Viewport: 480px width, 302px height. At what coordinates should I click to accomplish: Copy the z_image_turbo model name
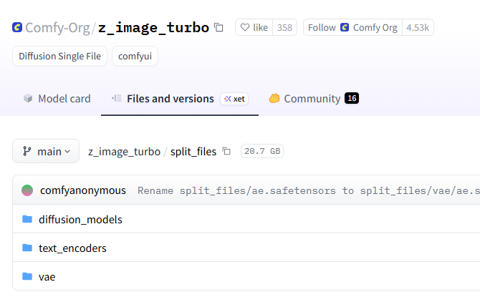219,27
